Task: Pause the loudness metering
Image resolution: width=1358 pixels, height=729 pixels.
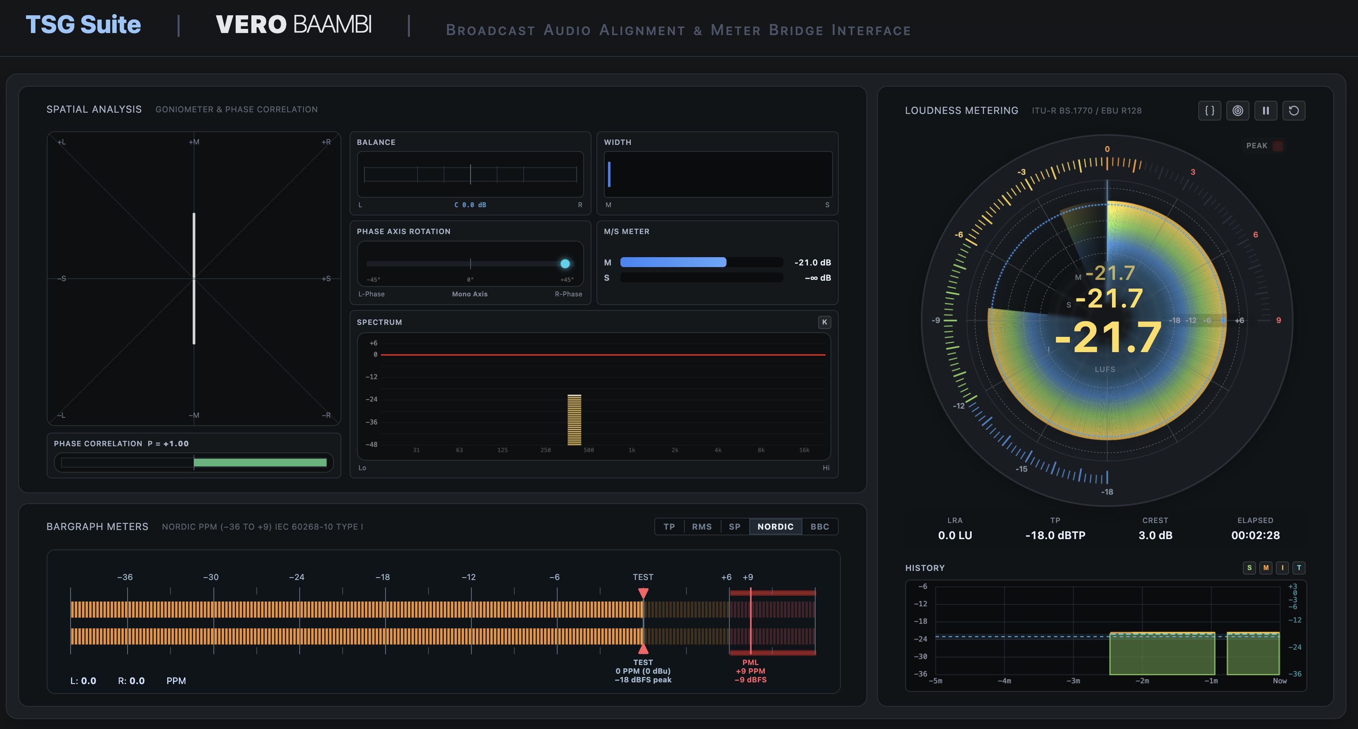Action: tap(1265, 111)
